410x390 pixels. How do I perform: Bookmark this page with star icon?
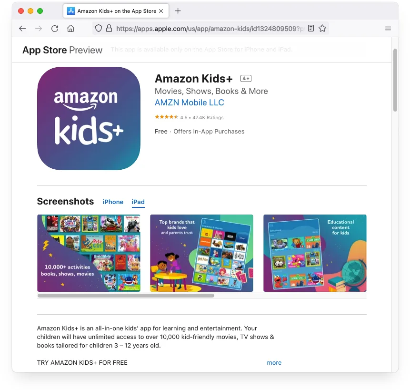click(322, 28)
